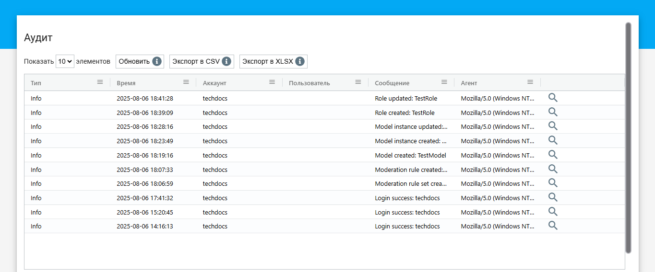Click magnifier for Role created: TestRole row
655x272 pixels.
point(553,112)
